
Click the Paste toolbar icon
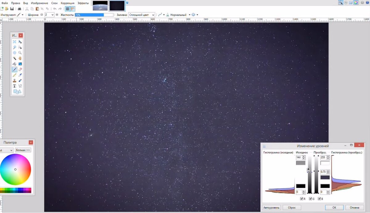point(37,9)
